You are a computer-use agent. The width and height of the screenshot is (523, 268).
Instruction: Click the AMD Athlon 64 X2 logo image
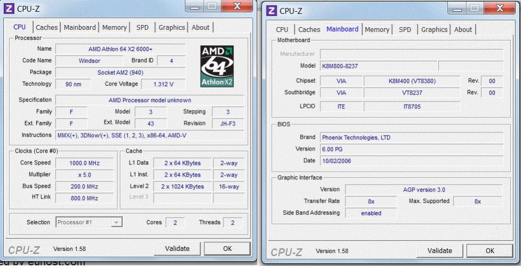[x=217, y=66]
